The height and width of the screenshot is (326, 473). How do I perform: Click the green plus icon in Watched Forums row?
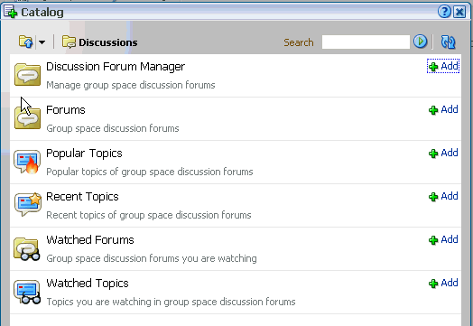[433, 240]
